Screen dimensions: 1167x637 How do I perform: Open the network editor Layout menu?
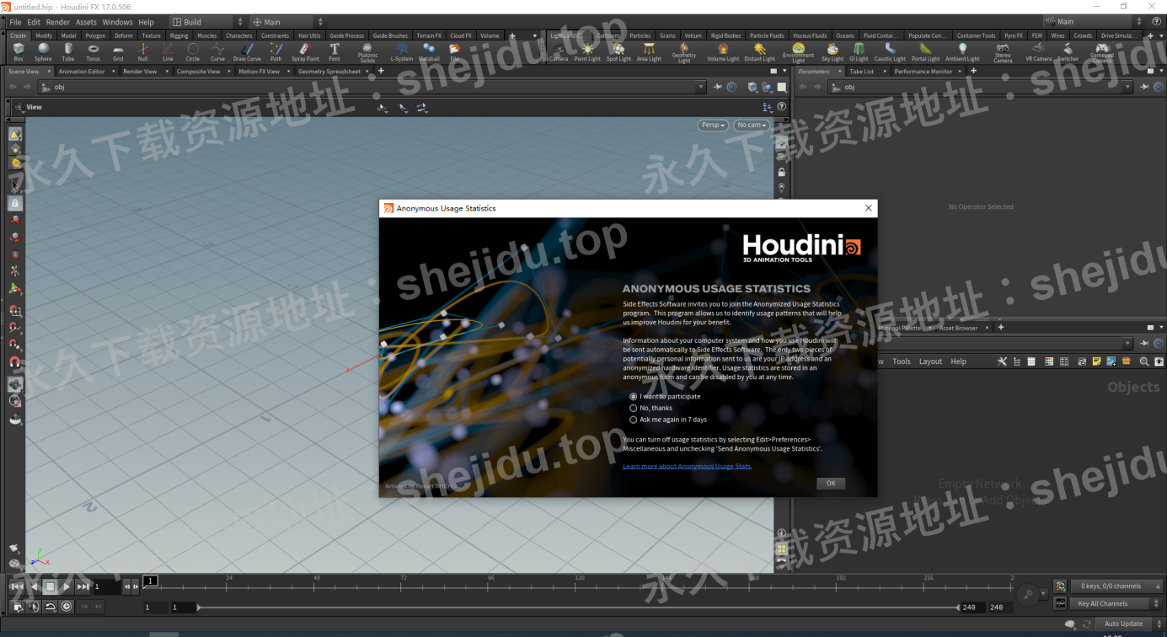click(x=930, y=361)
